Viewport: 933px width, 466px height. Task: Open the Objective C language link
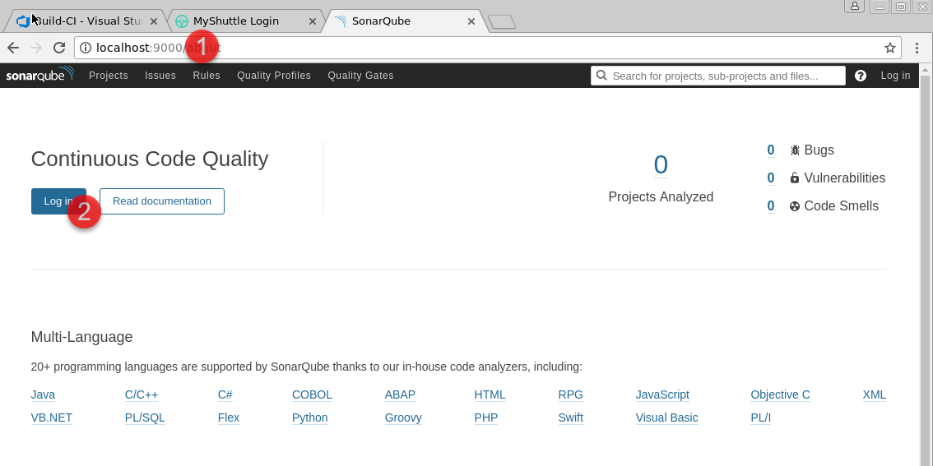point(780,394)
